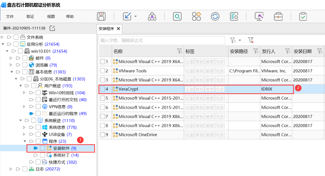This screenshot has width=325, height=176.
Task: Select the 快捷方式 tree item
Action: click(x=63, y=162)
